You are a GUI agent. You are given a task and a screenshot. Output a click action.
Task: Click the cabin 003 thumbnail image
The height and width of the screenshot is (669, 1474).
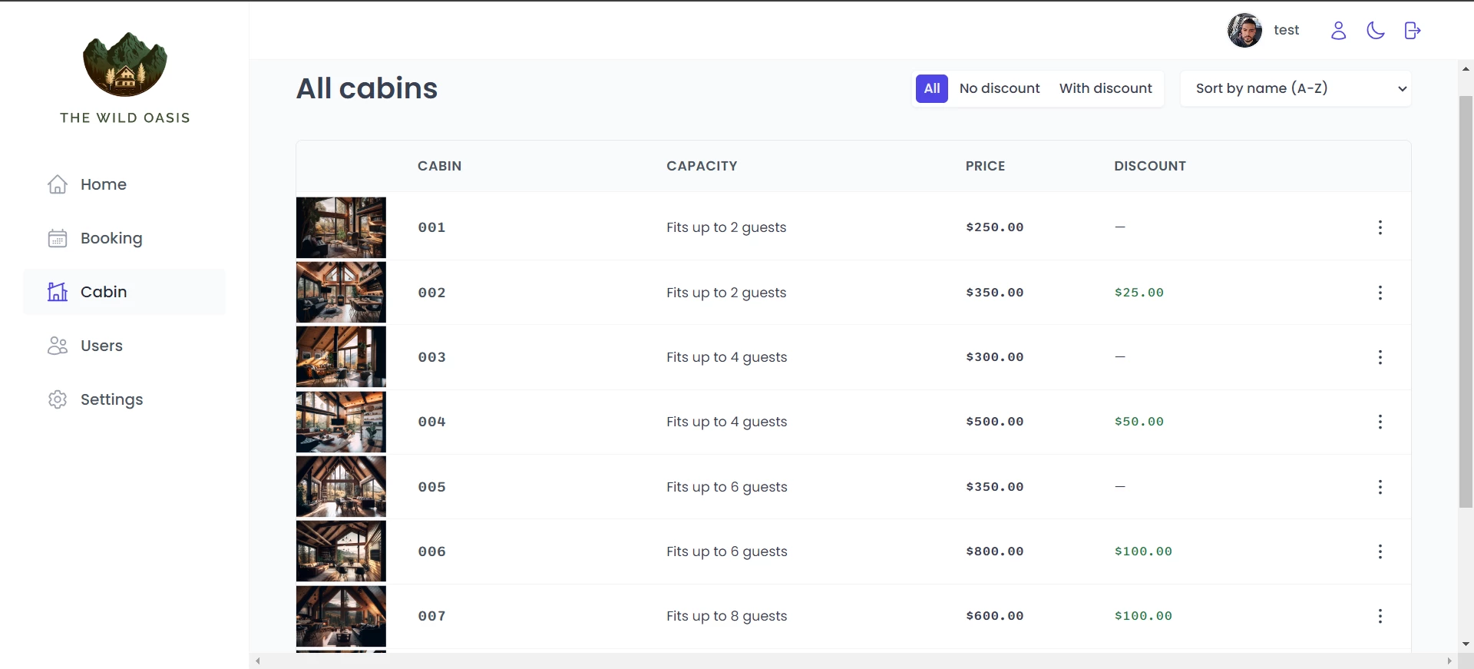[x=341, y=357]
